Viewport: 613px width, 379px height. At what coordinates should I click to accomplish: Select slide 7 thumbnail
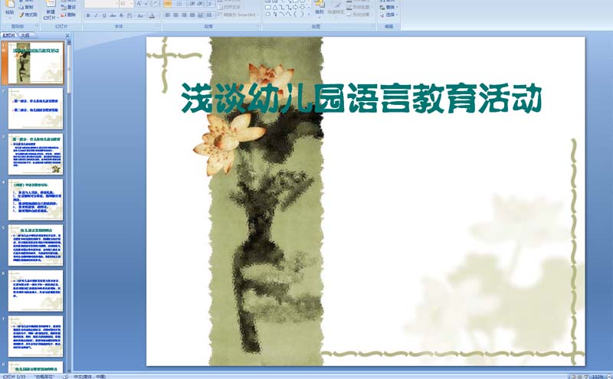point(35,336)
